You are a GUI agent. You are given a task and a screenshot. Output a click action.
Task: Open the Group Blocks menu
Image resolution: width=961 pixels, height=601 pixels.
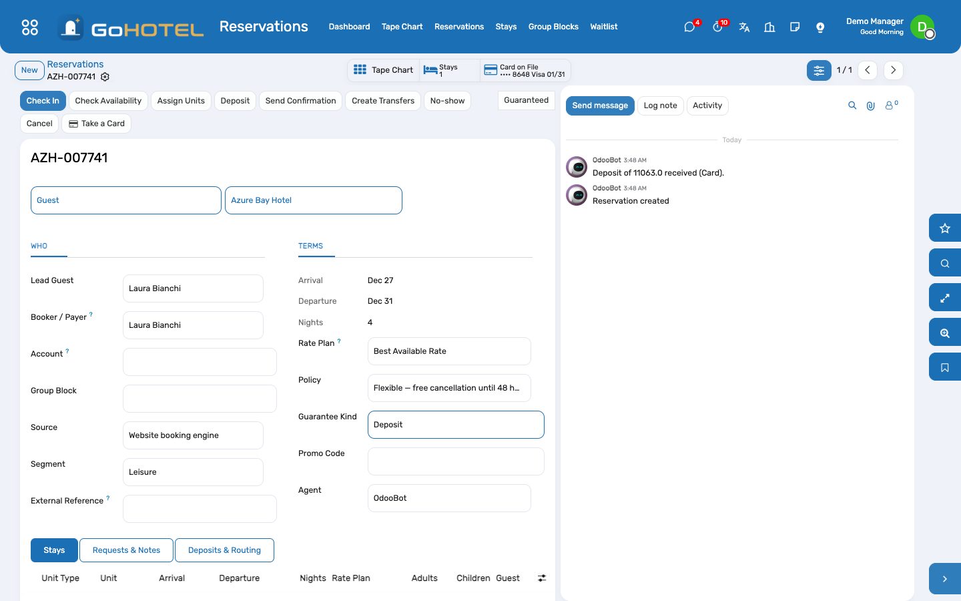click(x=553, y=27)
